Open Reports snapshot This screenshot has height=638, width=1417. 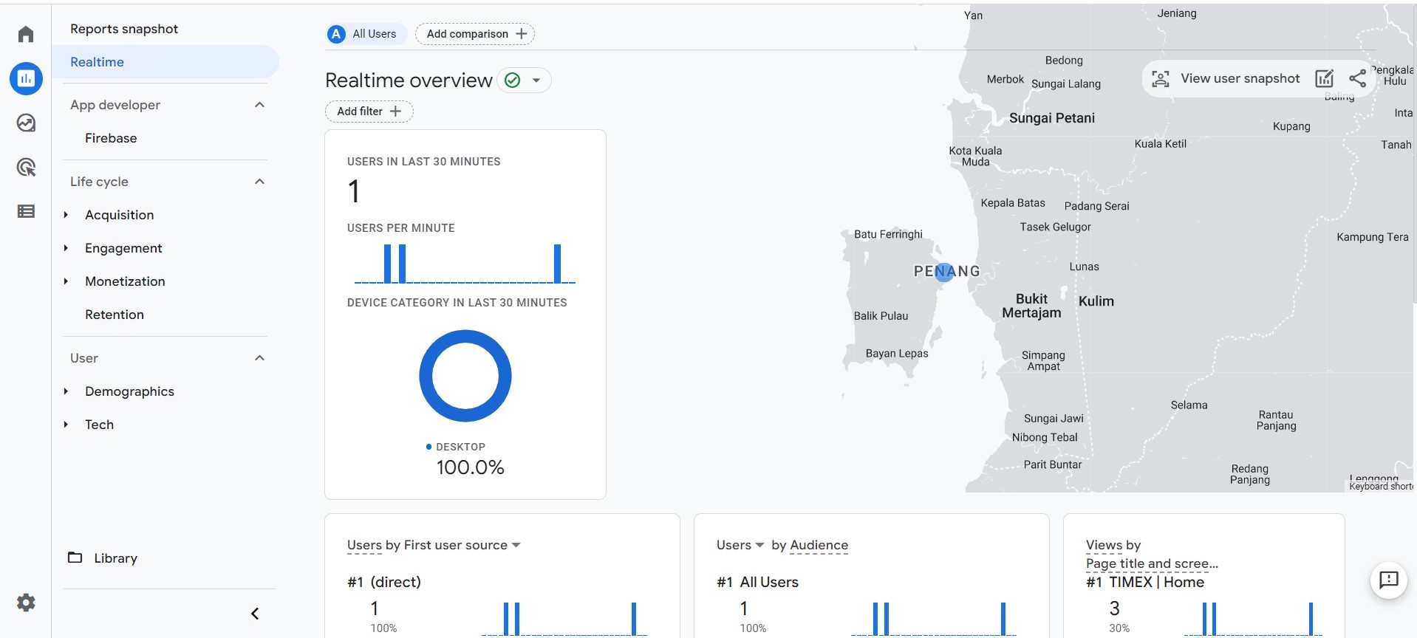(x=124, y=29)
